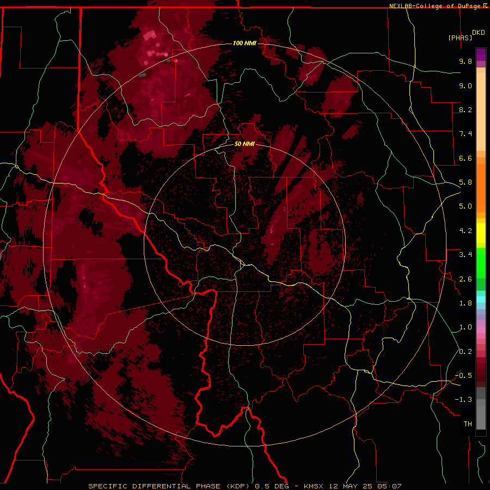Click the 9.0 value on the scale
Image resolution: width=490 pixels, height=490 pixels.
coord(465,85)
